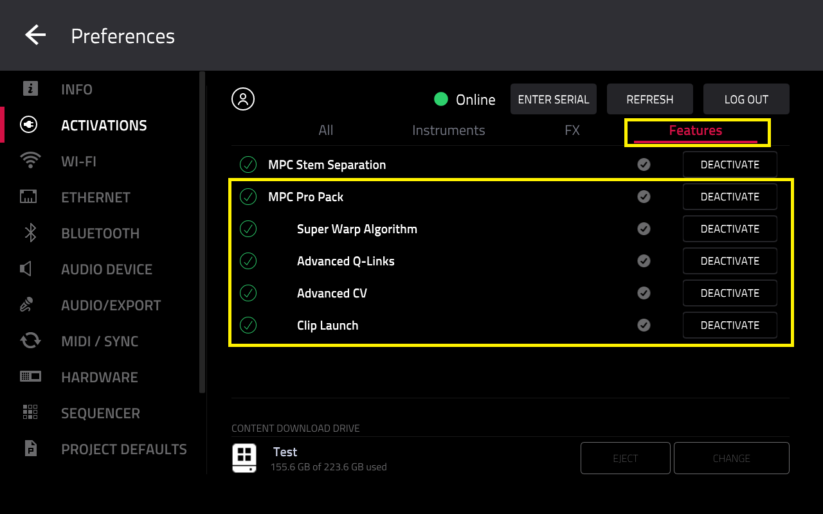The width and height of the screenshot is (823, 514).
Task: Click green check beside Super Warp Algorithm
Action: tap(248, 229)
